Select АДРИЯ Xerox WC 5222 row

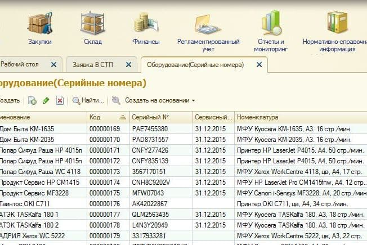pyautogui.click(x=183, y=236)
